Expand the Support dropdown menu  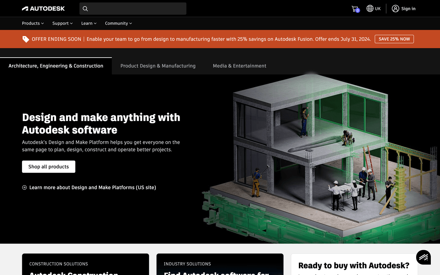[62, 23]
